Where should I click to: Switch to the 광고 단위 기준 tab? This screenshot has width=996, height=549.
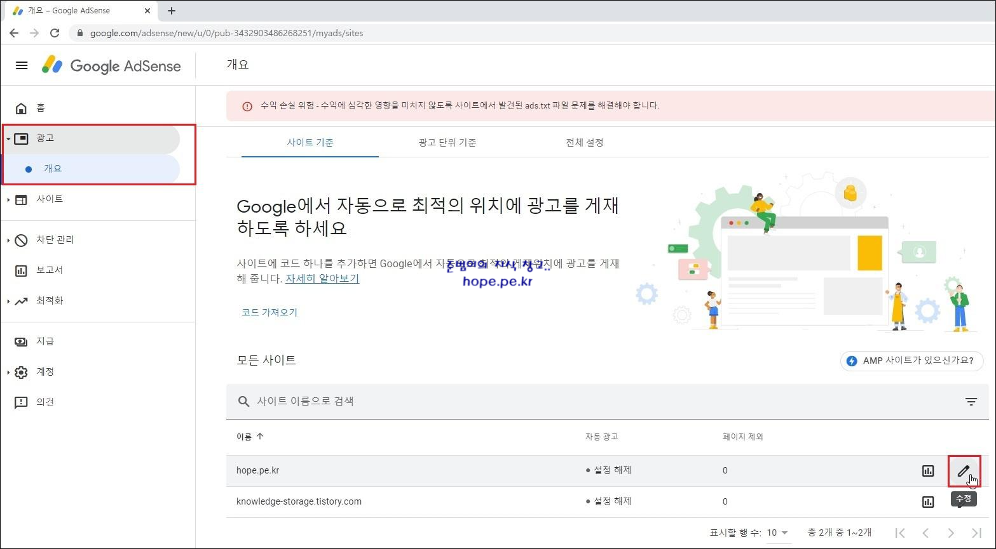pyautogui.click(x=447, y=142)
